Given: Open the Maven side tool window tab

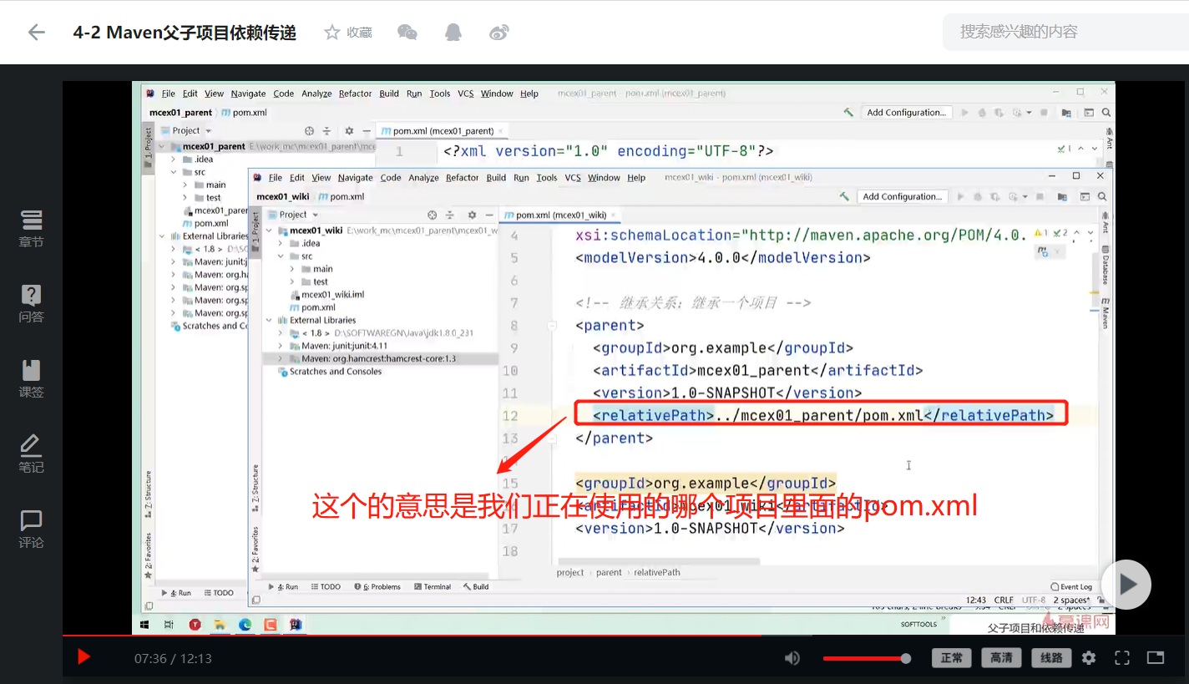Looking at the screenshot, I should (x=1105, y=312).
